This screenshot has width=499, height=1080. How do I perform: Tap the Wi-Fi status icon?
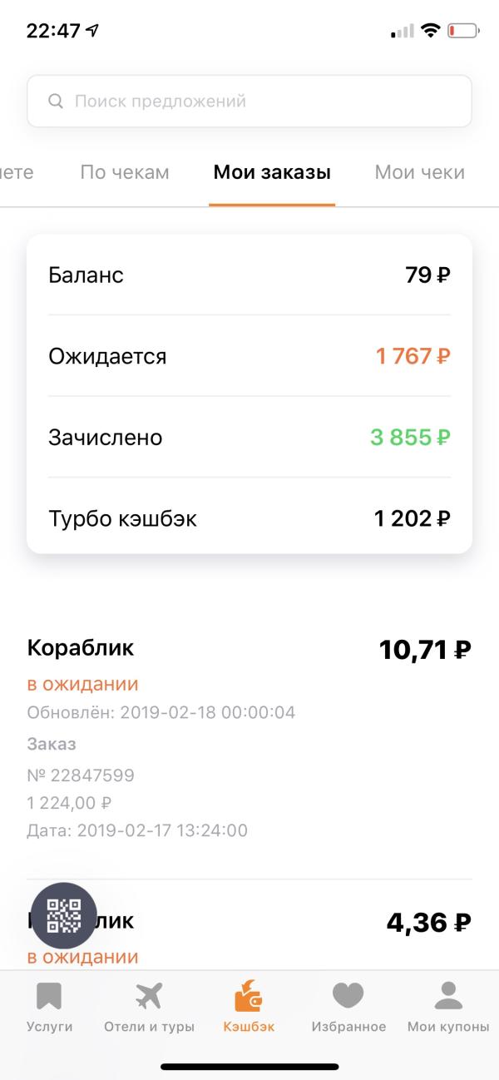[x=430, y=31]
